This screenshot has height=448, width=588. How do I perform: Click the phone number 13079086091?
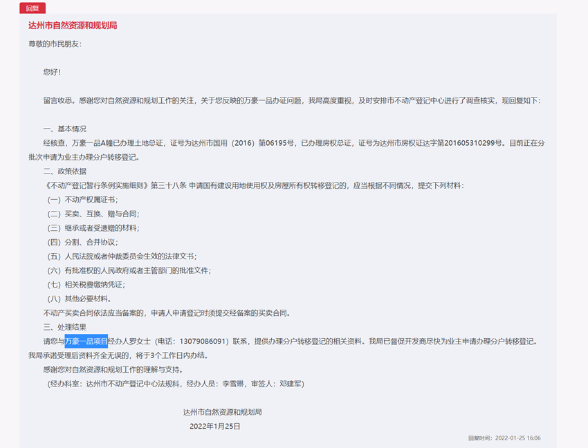203,341
